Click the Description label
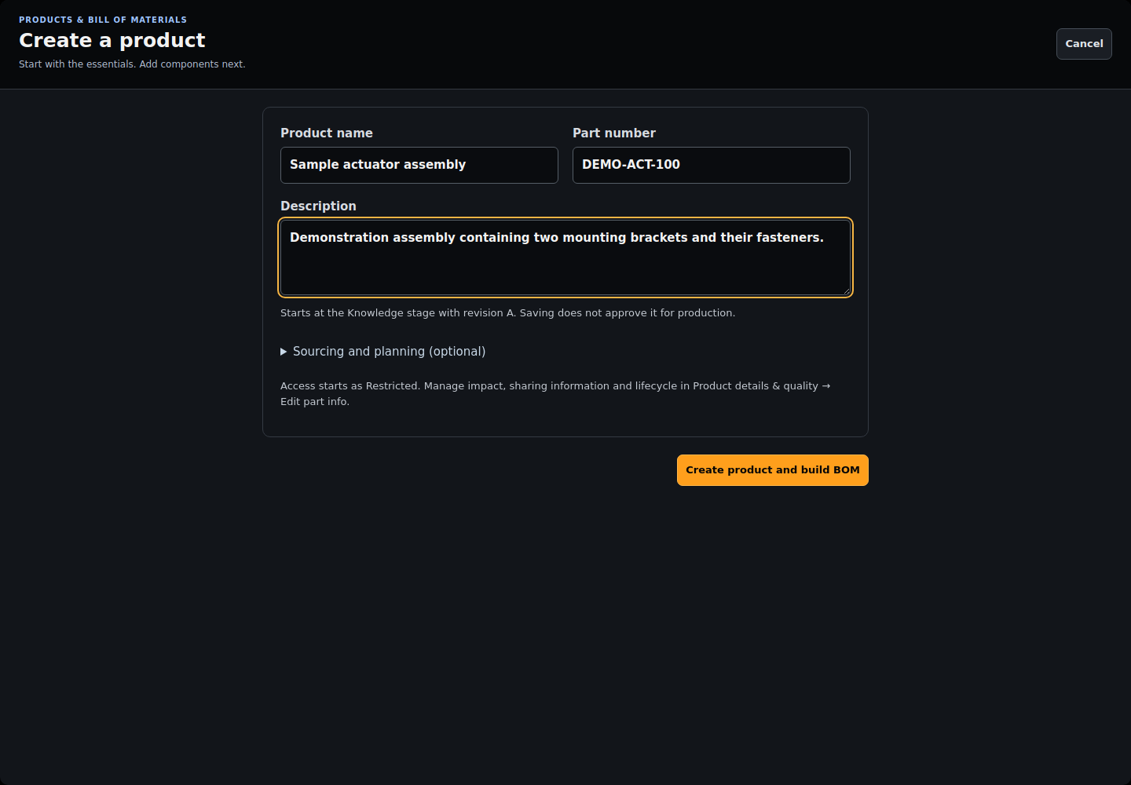 [x=318, y=206]
